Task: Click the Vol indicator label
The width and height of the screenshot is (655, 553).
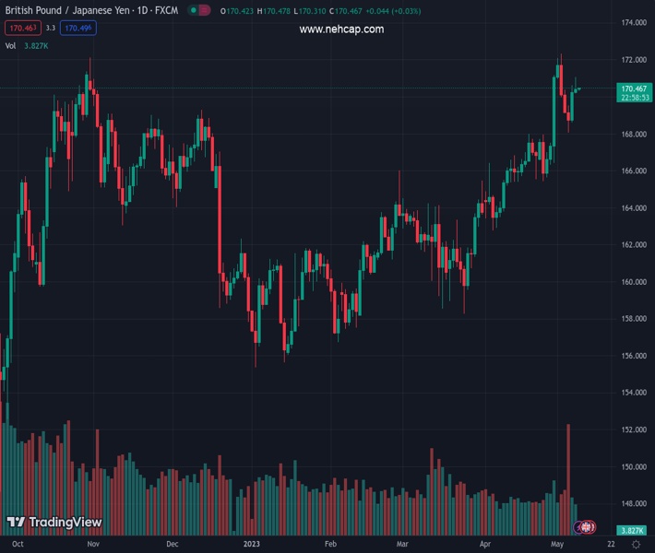Action: 11,45
